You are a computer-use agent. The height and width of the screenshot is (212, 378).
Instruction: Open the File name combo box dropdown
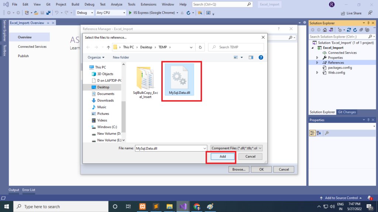(x=205, y=148)
